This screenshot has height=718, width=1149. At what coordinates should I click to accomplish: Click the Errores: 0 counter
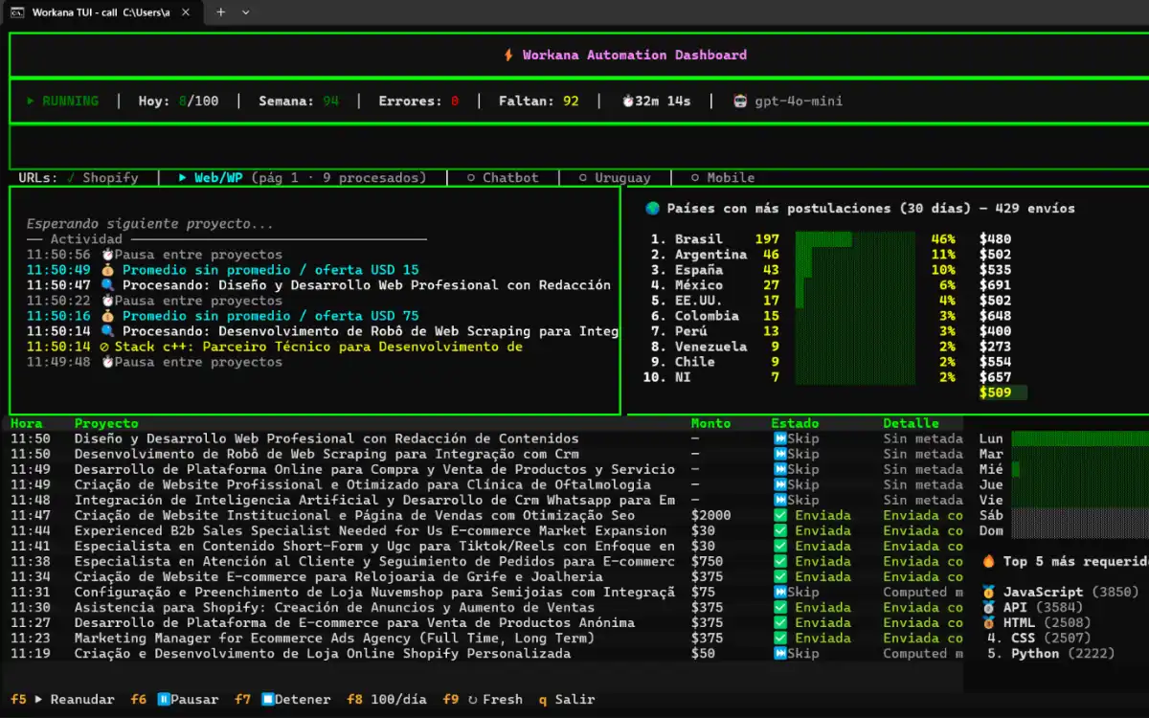418,101
